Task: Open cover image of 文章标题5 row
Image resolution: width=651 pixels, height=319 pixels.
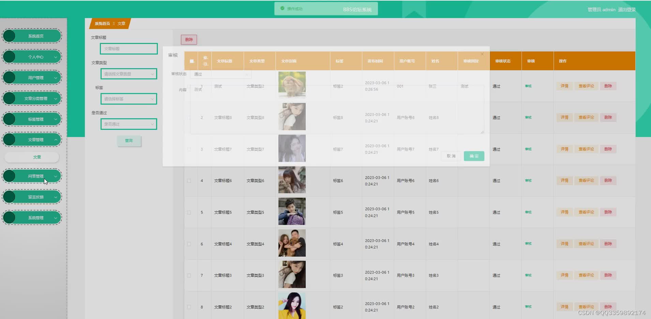Action: click(292, 211)
